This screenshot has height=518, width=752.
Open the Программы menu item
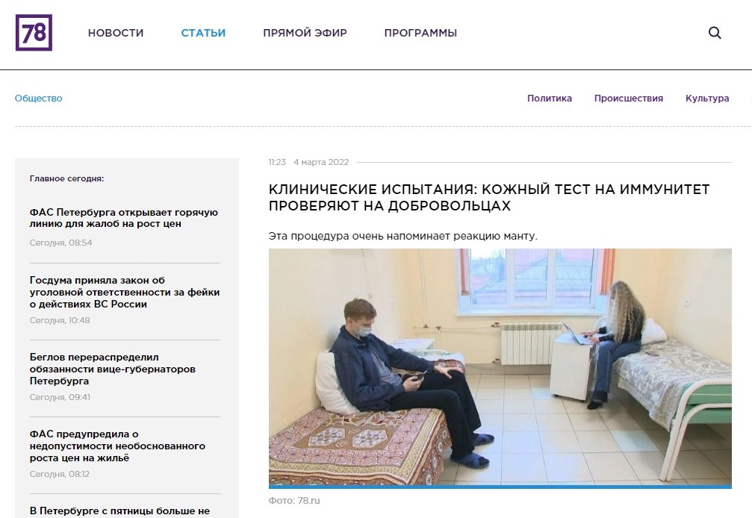[420, 33]
